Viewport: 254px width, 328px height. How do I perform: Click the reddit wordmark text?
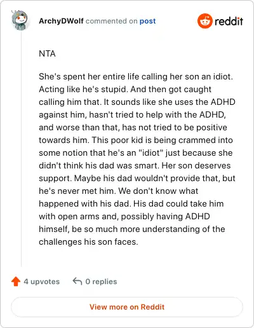[x=229, y=21]
